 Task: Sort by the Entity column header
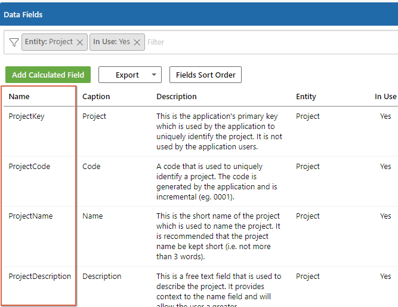[306, 97]
